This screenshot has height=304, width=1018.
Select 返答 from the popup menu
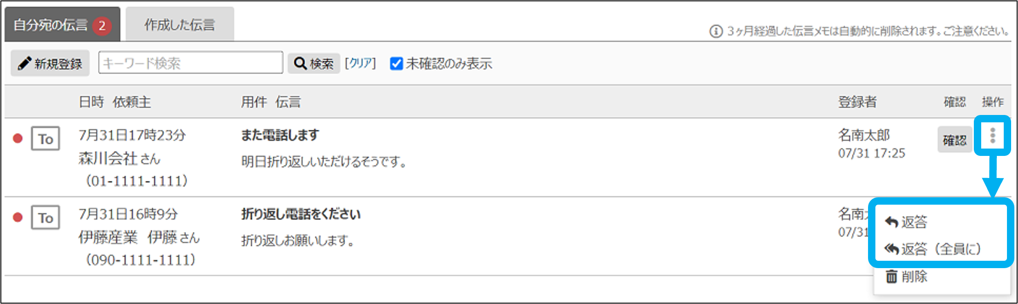tap(906, 222)
